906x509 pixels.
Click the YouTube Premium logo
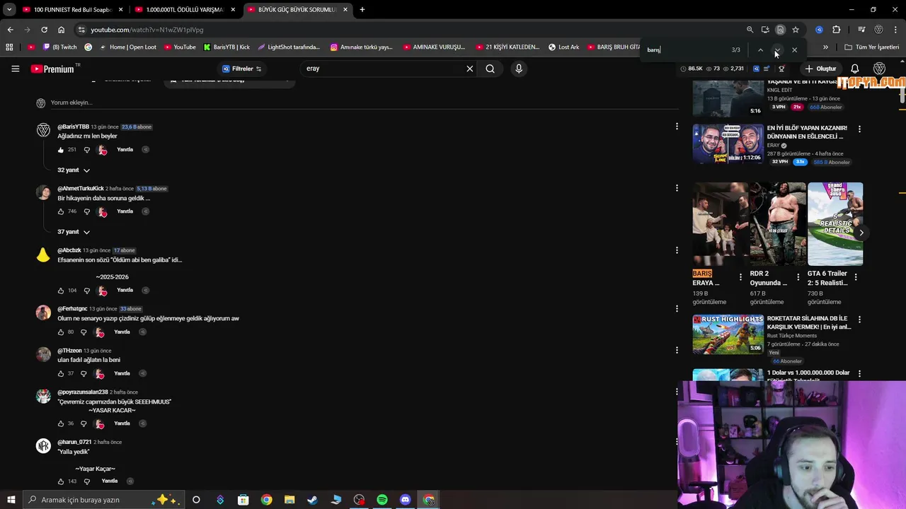point(52,69)
